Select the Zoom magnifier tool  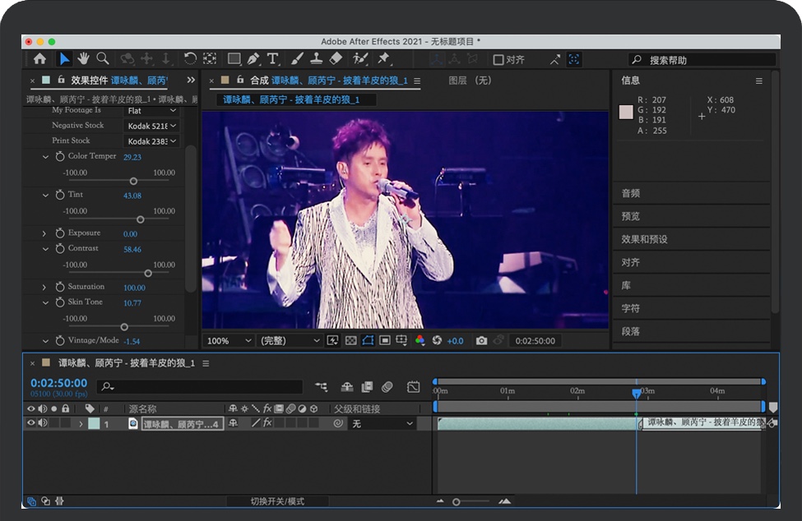click(103, 58)
